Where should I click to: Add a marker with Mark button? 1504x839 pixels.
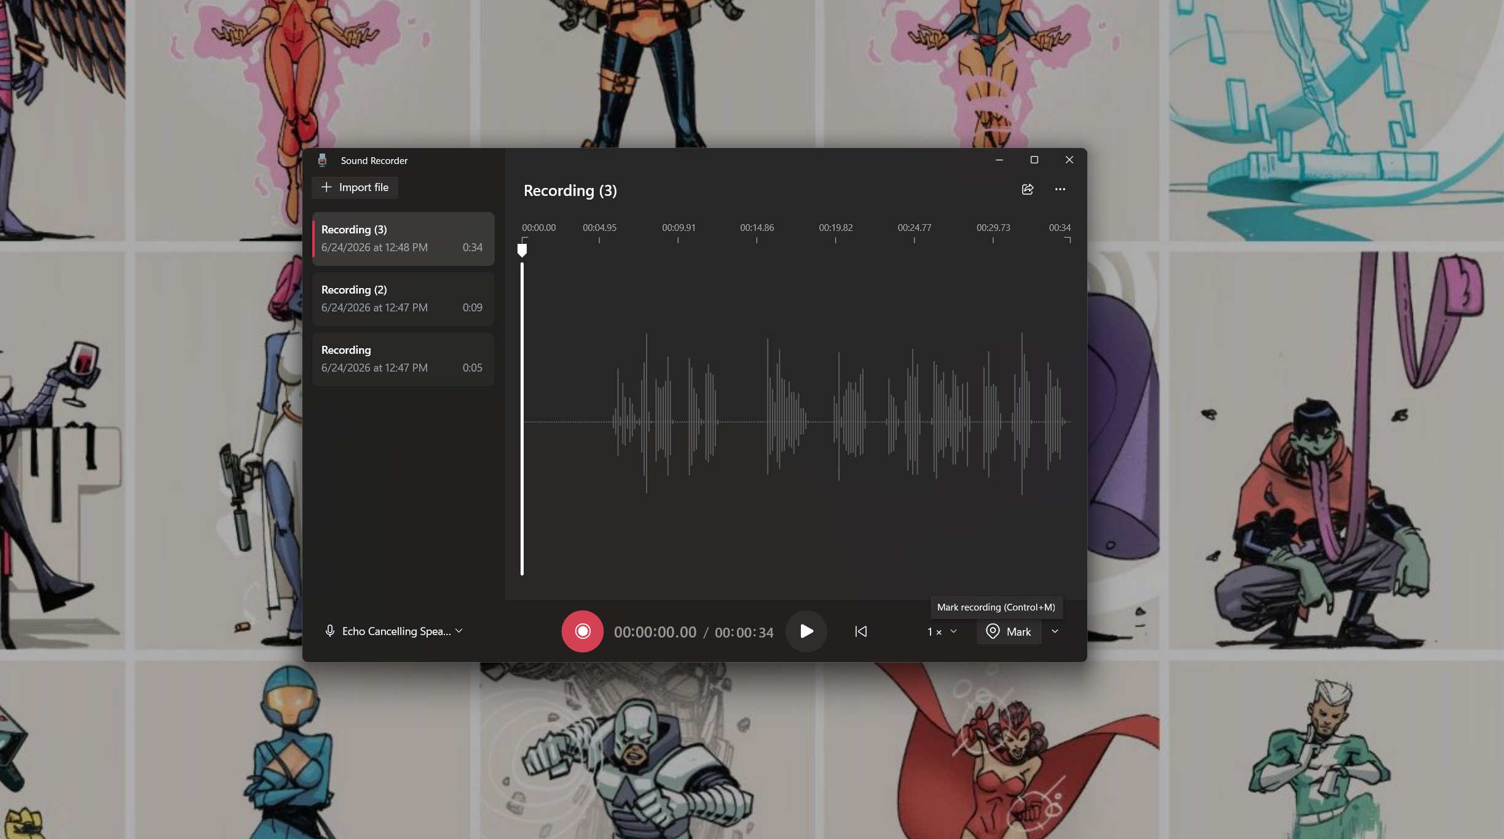pyautogui.click(x=1008, y=631)
